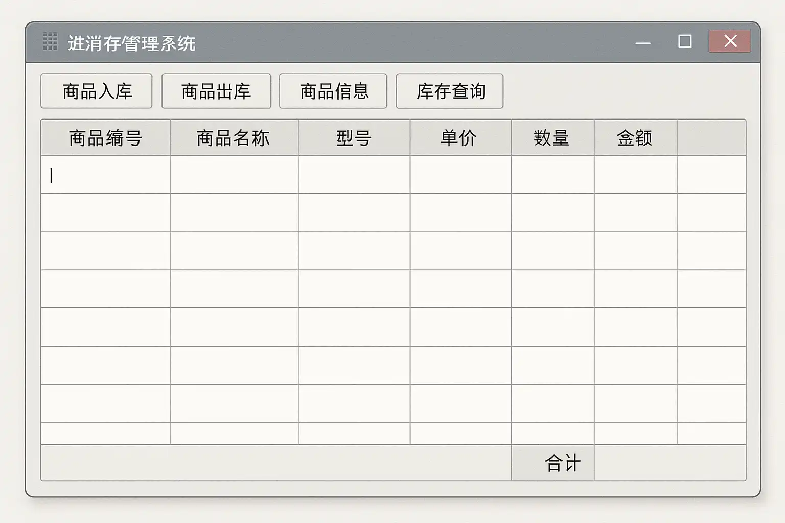The height and width of the screenshot is (523, 785).
Task: Maximize the 进销存管理系统 window
Action: pyautogui.click(x=685, y=42)
